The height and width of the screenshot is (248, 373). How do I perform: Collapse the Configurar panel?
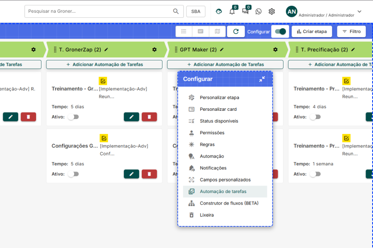coord(262,79)
